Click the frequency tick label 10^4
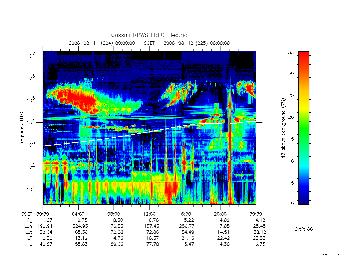The width and height of the screenshot is (341, 256). pyautogui.click(x=31, y=122)
